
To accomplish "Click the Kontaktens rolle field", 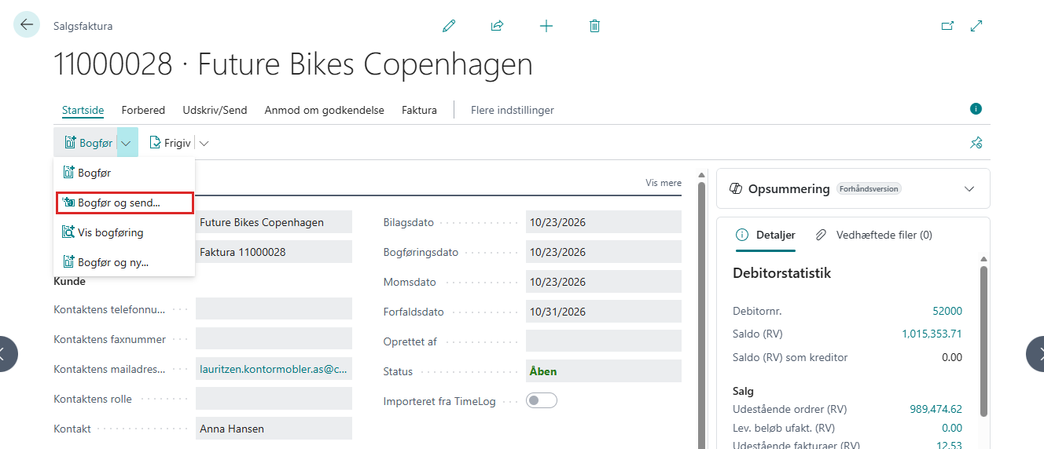I will click(274, 399).
